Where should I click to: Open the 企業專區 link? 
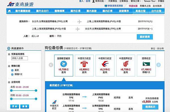click(124, 1)
